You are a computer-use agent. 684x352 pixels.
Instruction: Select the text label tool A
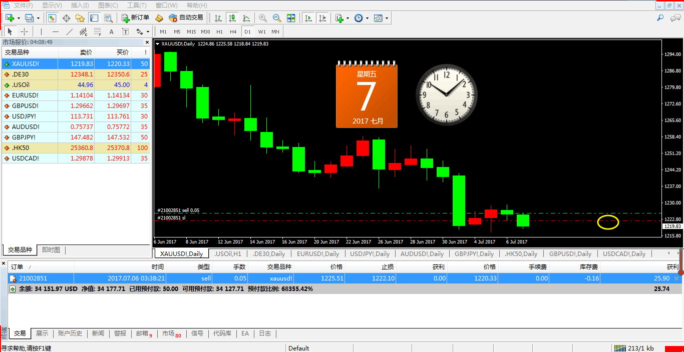click(x=111, y=31)
